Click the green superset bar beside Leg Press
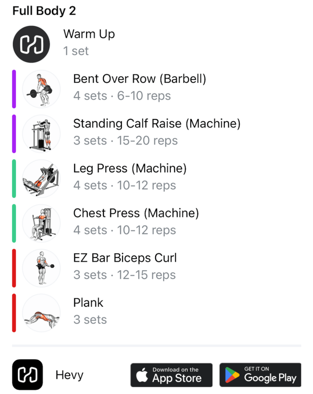313x394 pixels. [14, 179]
